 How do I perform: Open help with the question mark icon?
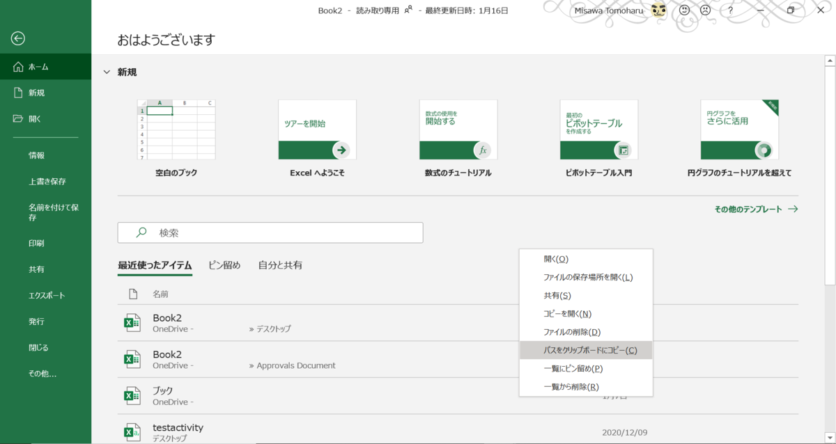730,10
